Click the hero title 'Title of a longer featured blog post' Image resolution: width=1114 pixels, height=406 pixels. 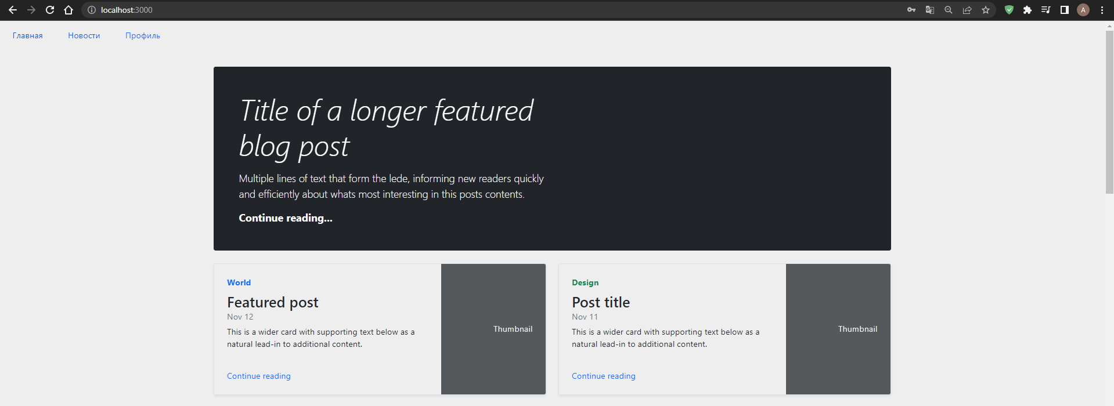tap(386, 128)
